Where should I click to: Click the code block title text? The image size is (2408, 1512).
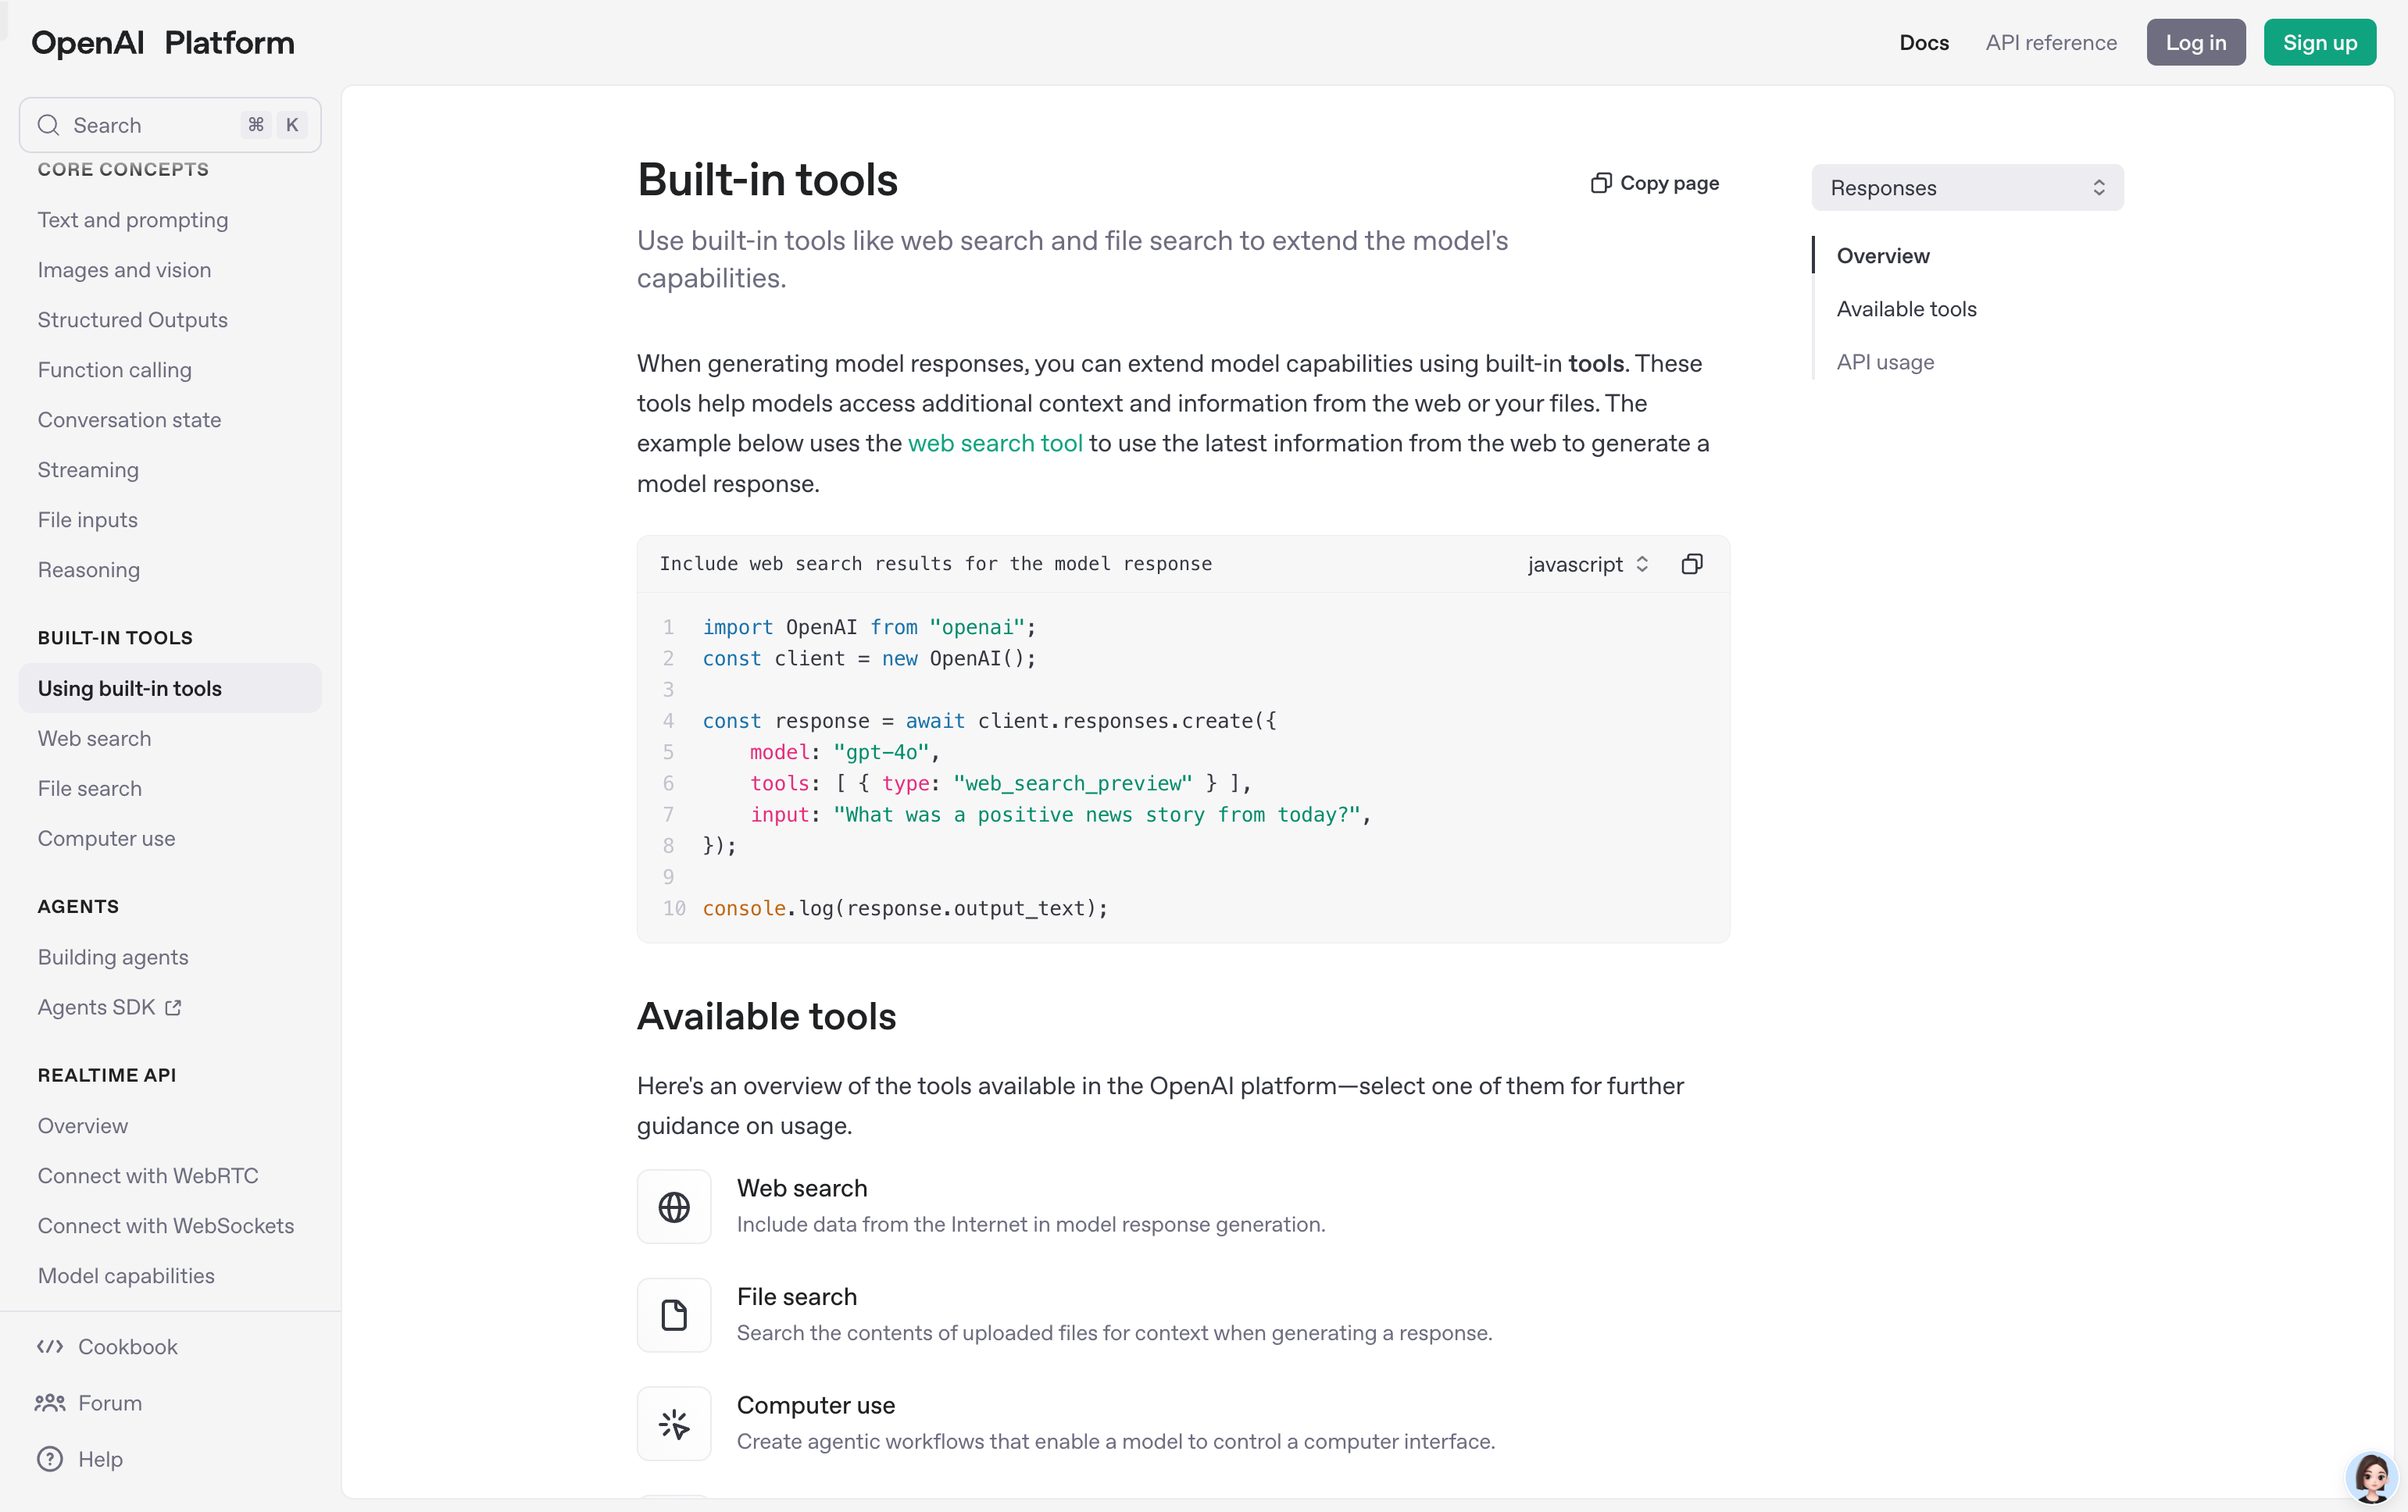[936, 564]
